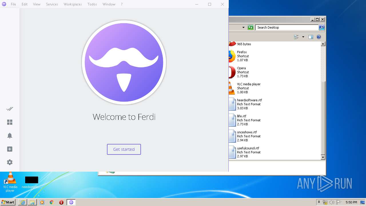Open the Edit menu
Screen dimensions: 366x206
click(x=25, y=4)
